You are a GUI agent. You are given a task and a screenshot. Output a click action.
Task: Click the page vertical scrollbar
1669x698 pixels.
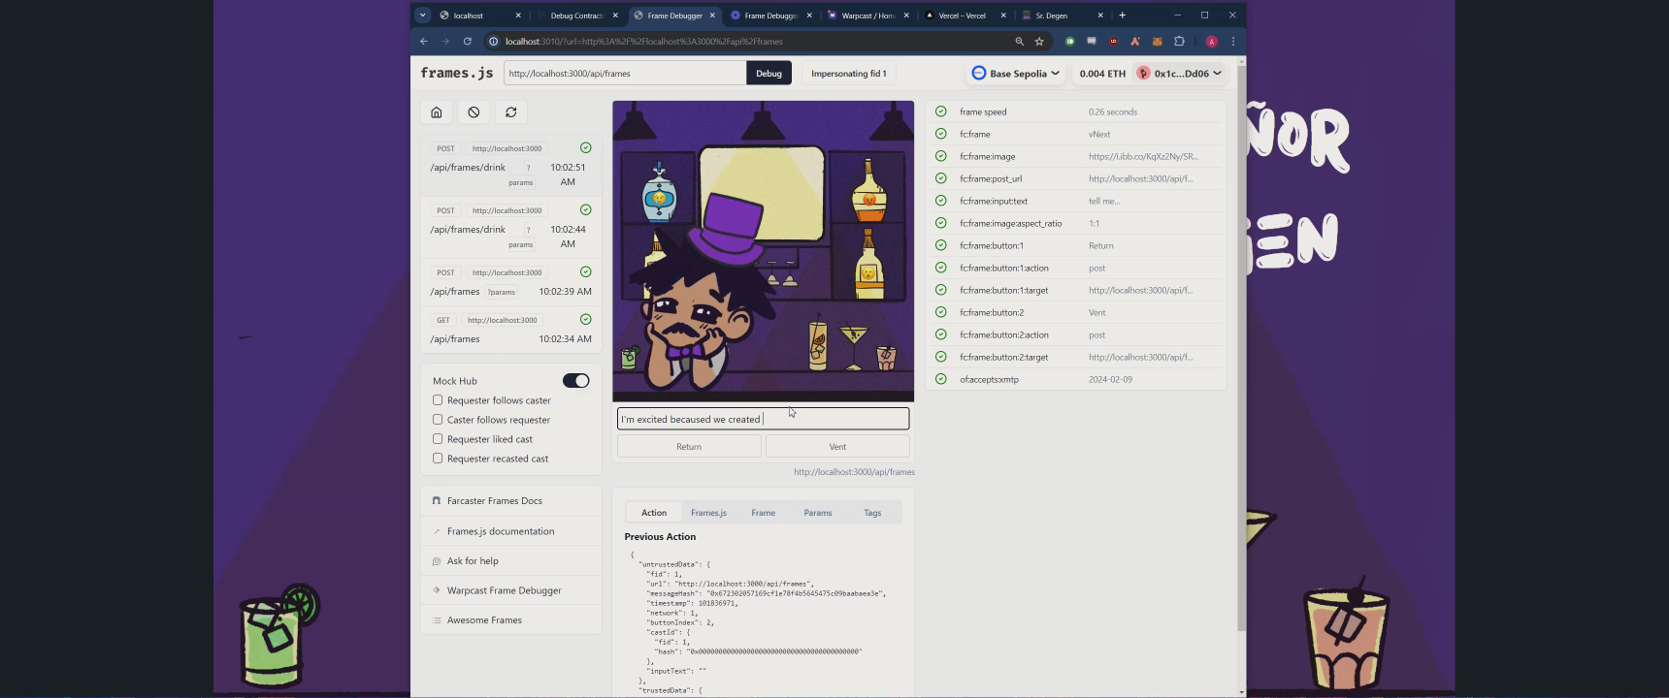[1241, 349]
